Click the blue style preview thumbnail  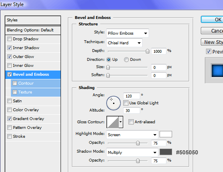point(217,71)
